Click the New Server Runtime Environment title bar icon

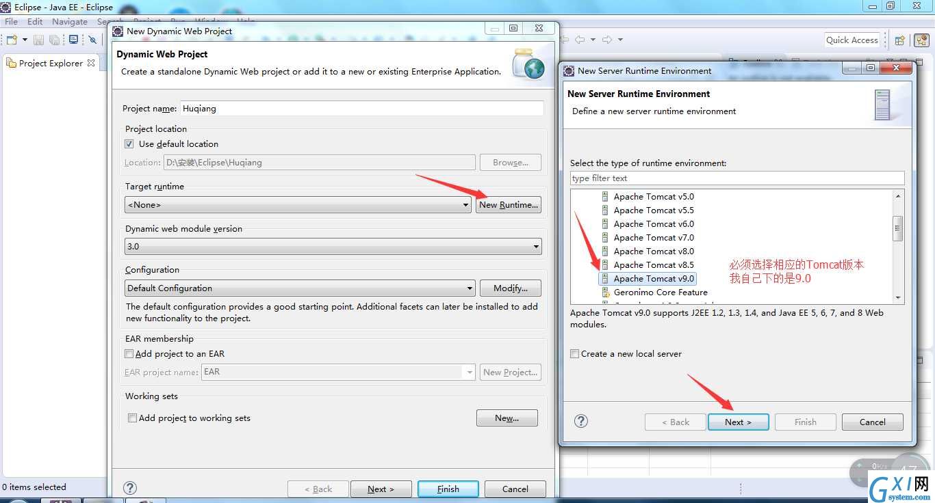click(x=569, y=70)
